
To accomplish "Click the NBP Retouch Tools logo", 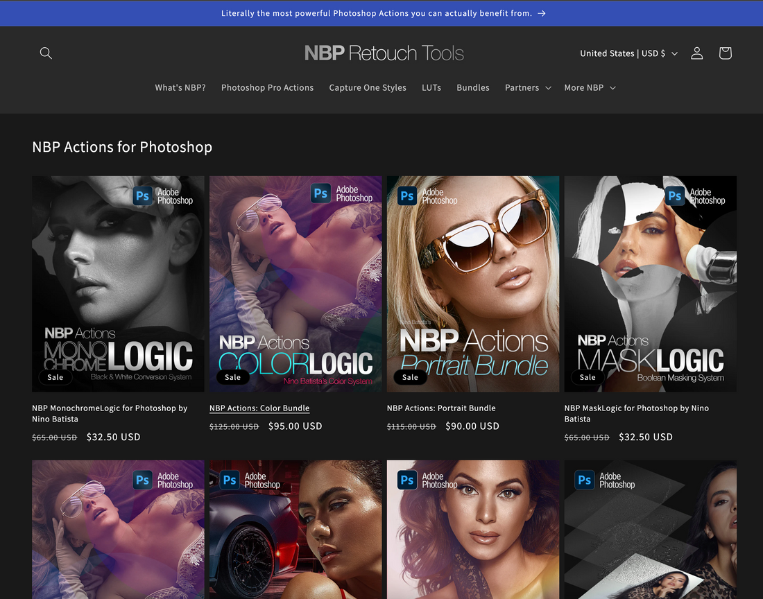I will (x=384, y=53).
